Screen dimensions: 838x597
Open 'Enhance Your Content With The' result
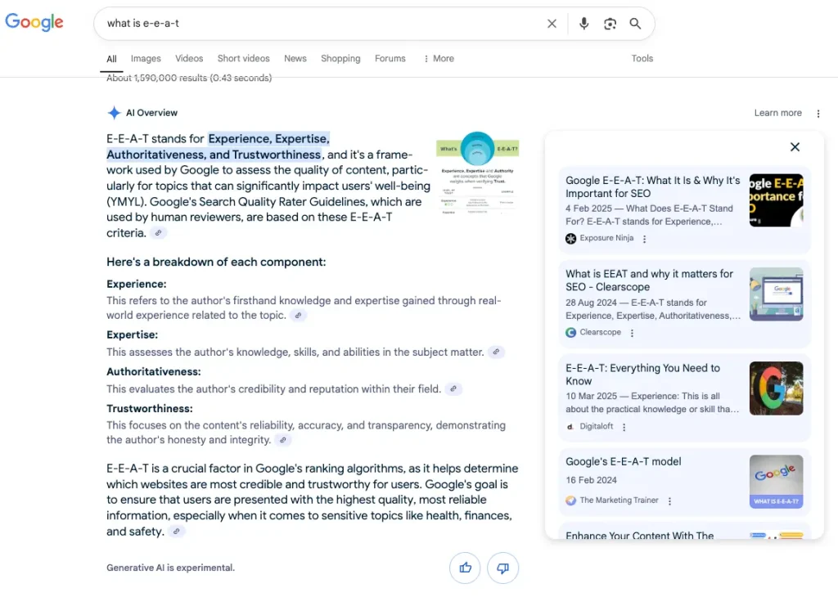tap(639, 535)
